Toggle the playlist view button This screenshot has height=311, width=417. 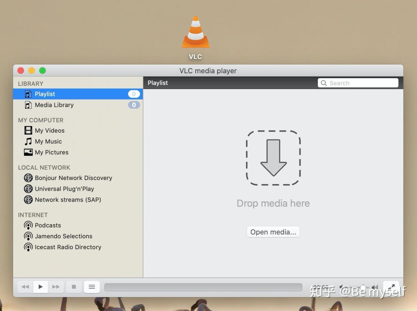[92, 287]
